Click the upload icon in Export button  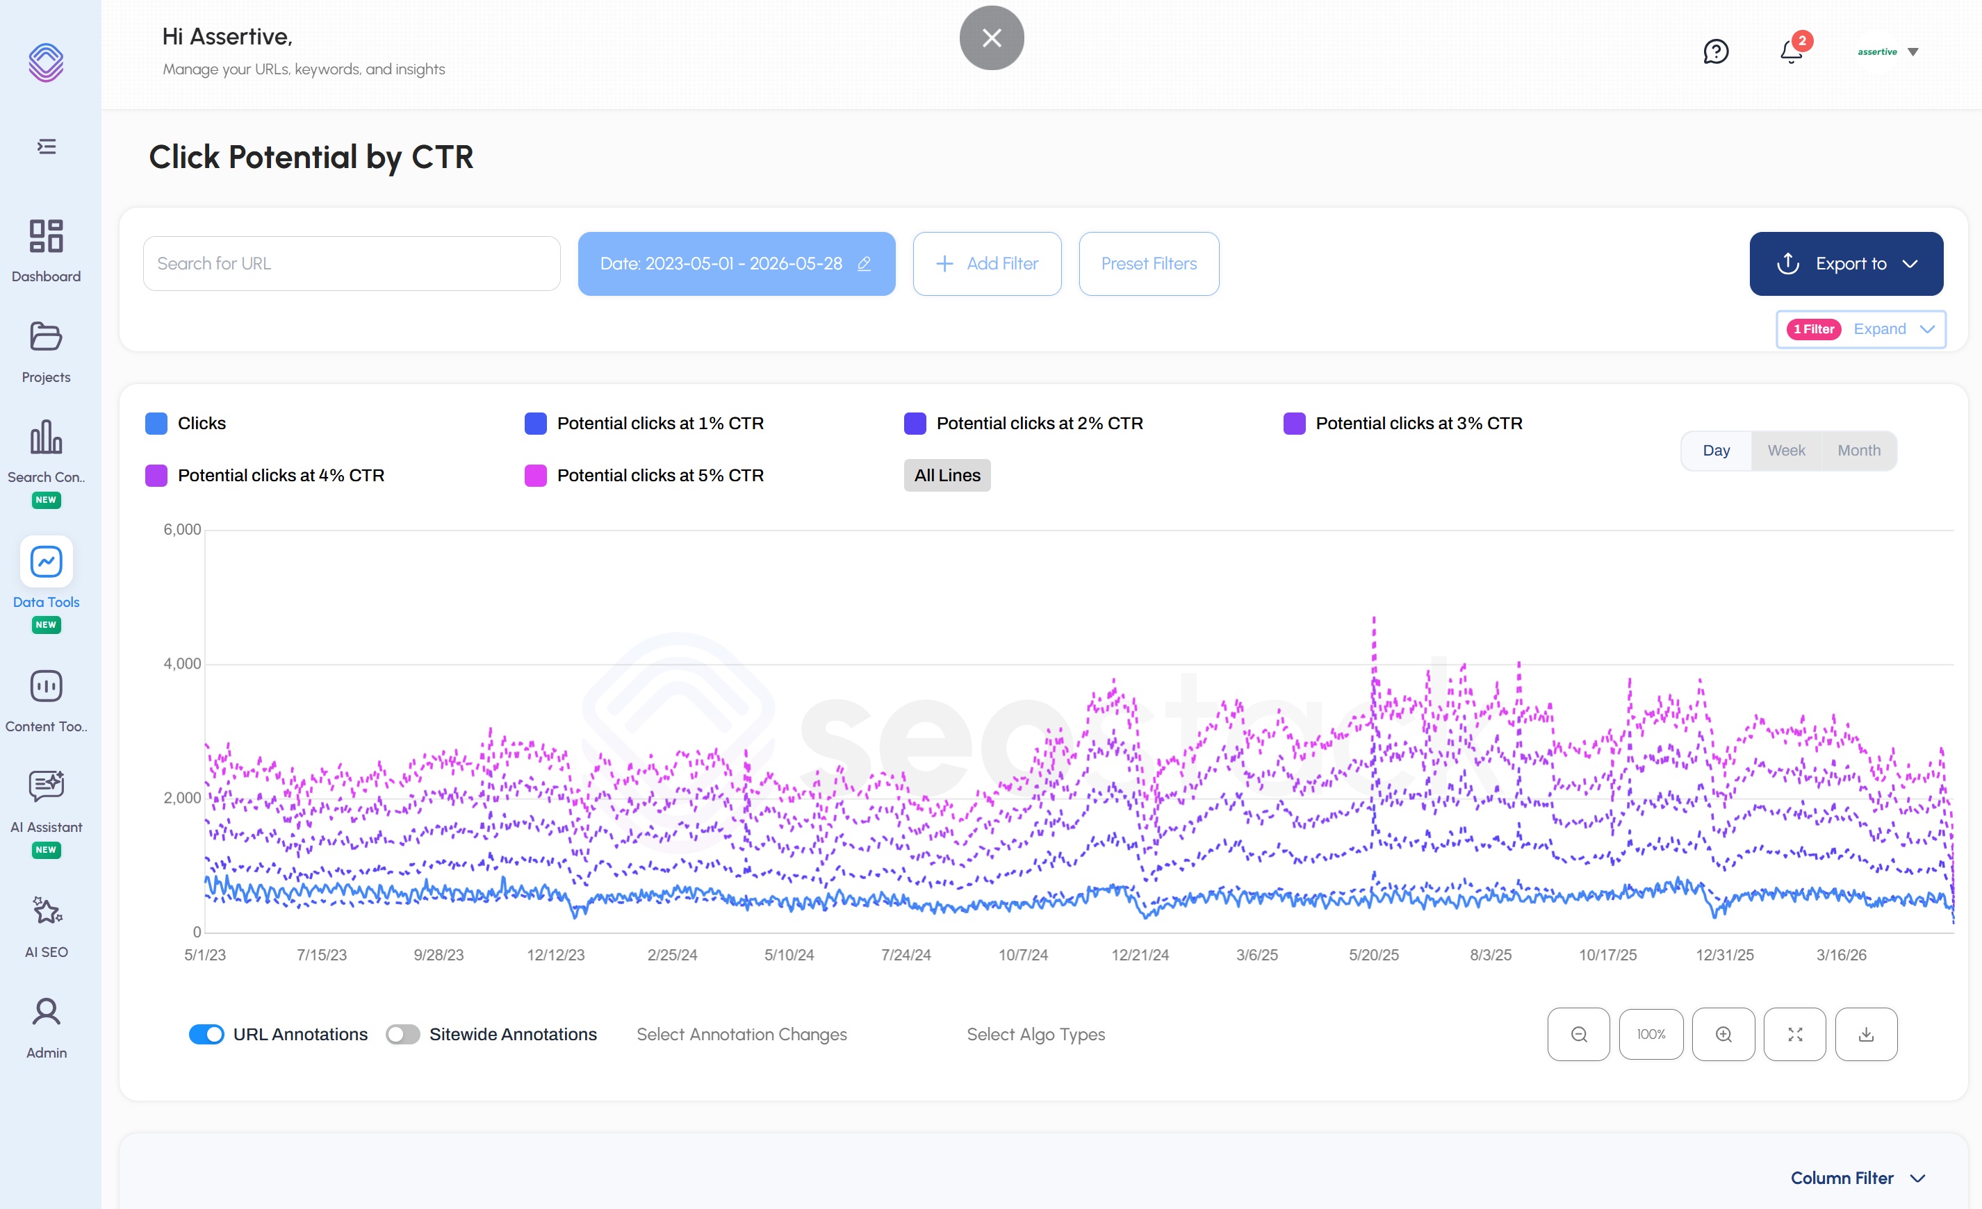tap(1787, 264)
